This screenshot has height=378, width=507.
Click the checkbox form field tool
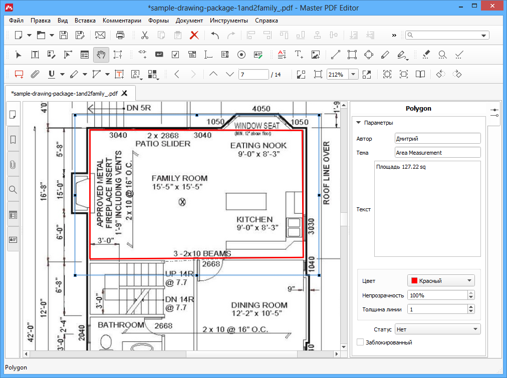(x=175, y=54)
